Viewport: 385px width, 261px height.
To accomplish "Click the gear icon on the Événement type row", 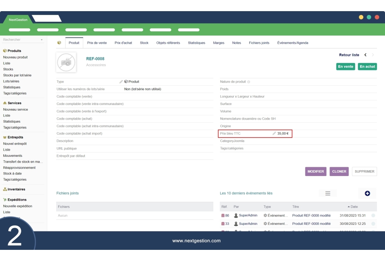I will click(265, 215).
